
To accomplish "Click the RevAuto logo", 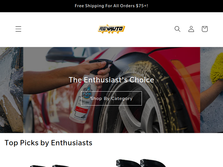I will click(111, 29).
